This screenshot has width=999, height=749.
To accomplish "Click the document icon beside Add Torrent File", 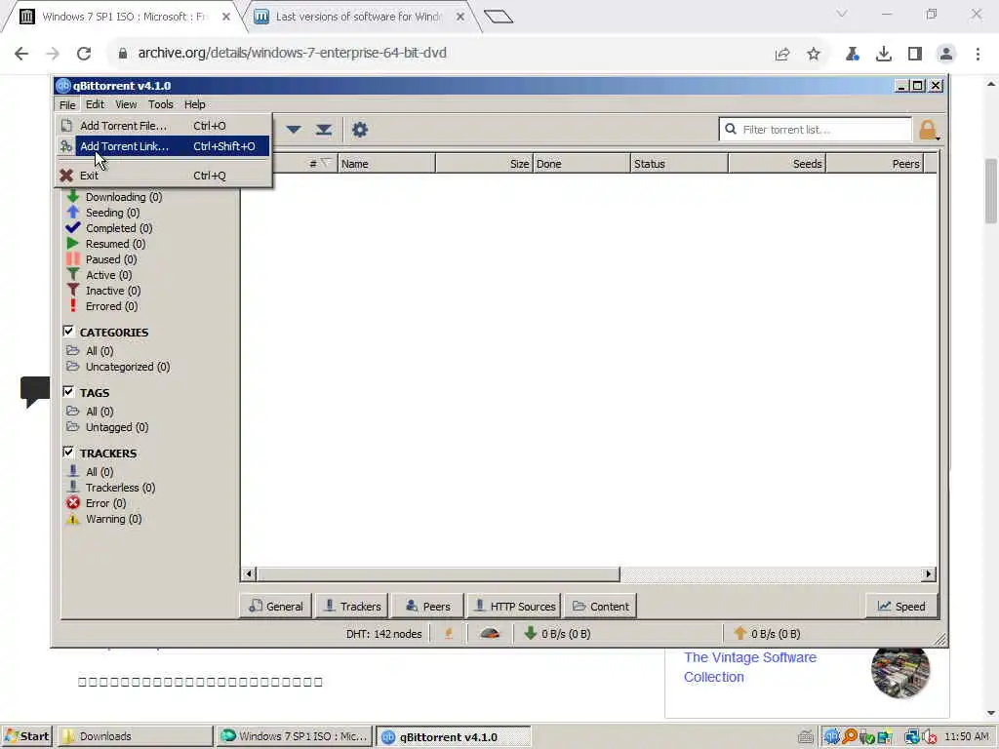I will tap(66, 126).
